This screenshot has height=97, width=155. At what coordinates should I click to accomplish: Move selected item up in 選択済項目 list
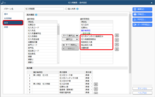117,40
